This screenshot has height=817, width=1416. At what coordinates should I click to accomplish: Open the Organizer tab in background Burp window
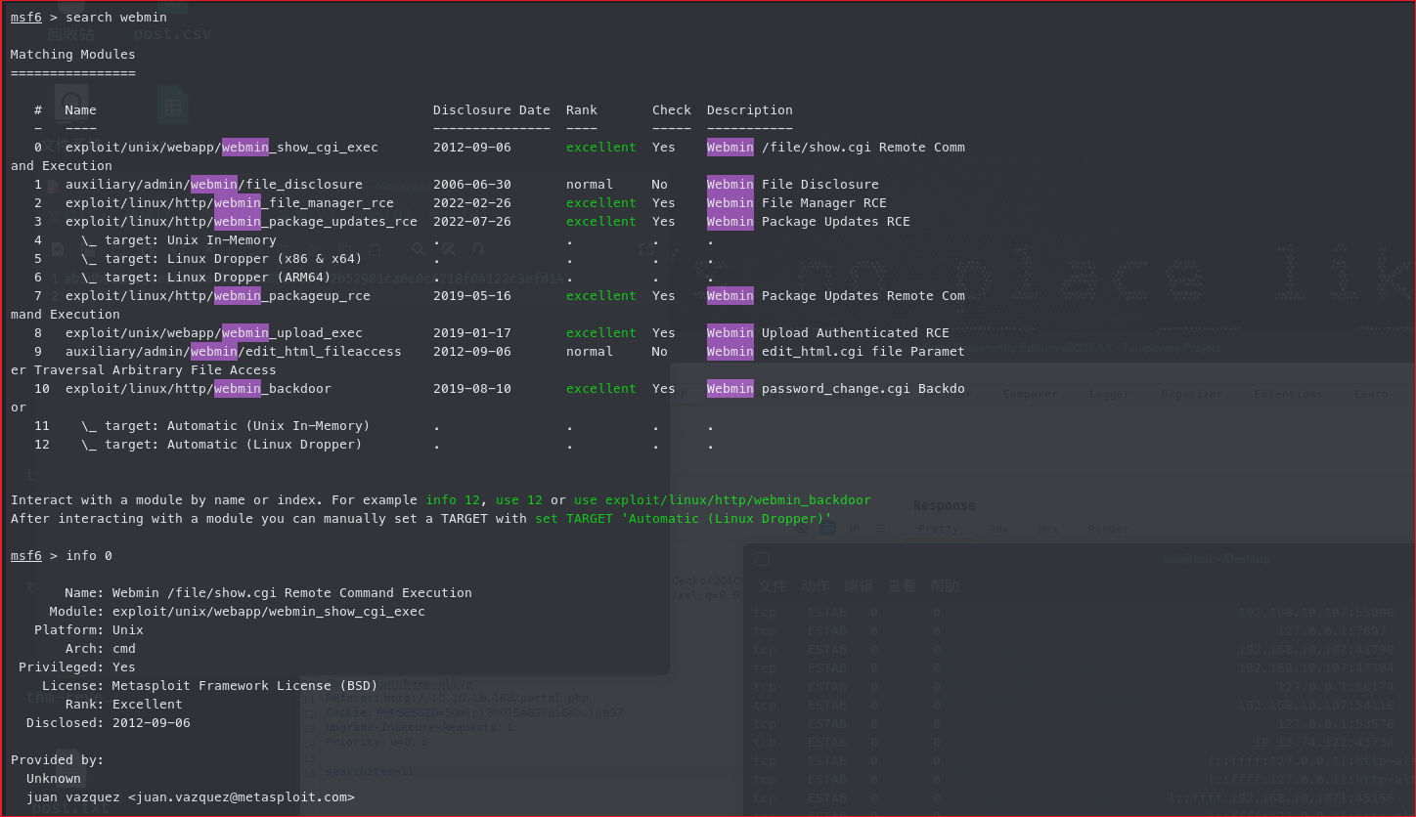click(x=1192, y=394)
